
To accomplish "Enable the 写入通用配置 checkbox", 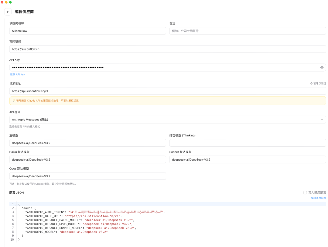I will pos(305,193).
